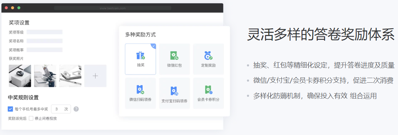Focus the 奖项名称 input field
The width and height of the screenshot is (398, 135).
pos(45,41)
